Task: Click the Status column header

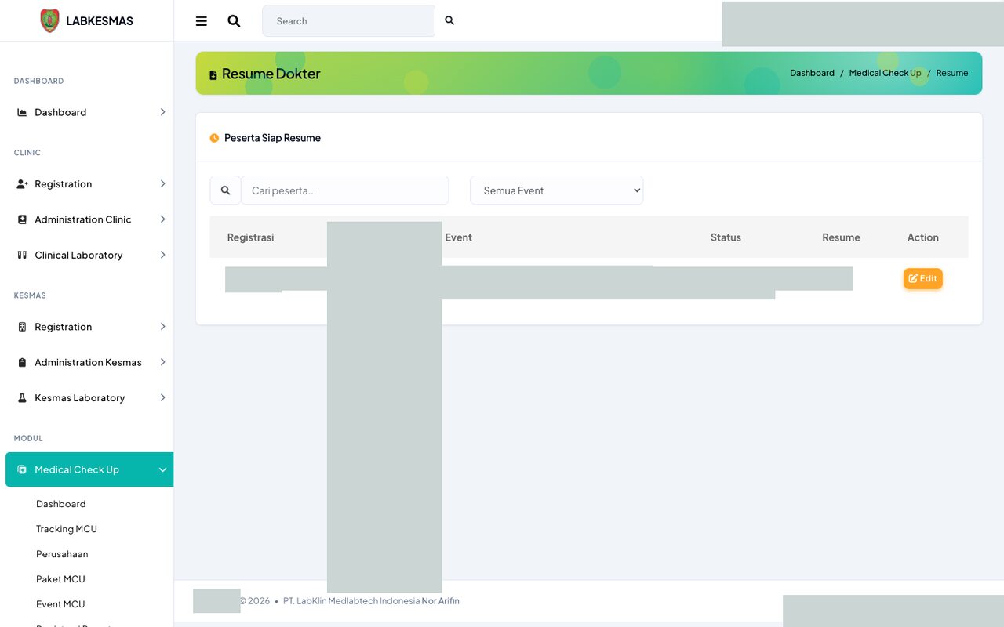Action: 726,237
